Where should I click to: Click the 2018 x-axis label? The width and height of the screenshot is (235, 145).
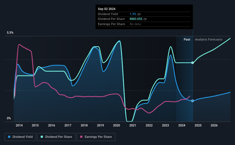84,125
